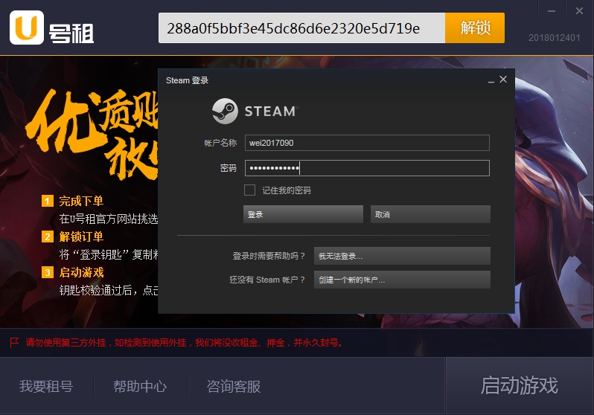594x415 pixels.
Task: Click the 解锁 unlock button
Action: tap(475, 28)
